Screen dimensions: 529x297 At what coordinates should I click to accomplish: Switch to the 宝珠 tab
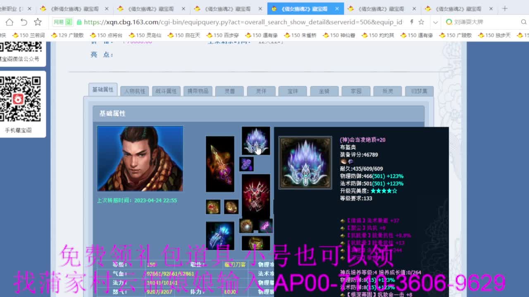tap(293, 91)
